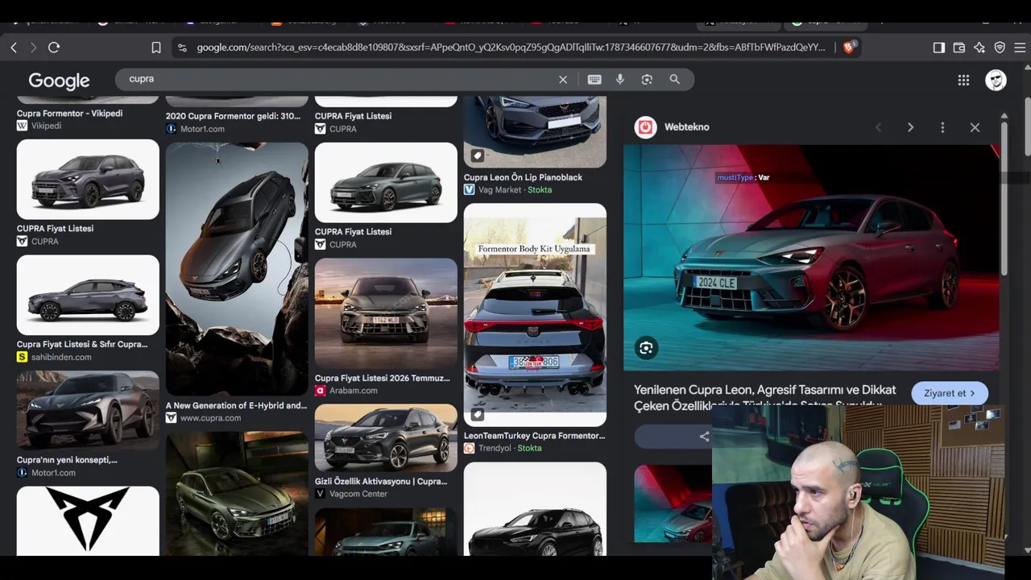Open the Webtekno source name link
Image resolution: width=1031 pixels, height=580 pixels.
686,127
